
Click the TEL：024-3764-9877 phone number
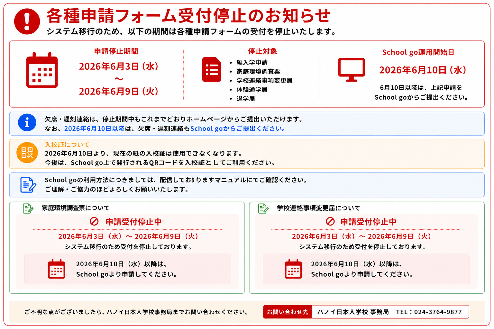pyautogui.click(x=429, y=312)
